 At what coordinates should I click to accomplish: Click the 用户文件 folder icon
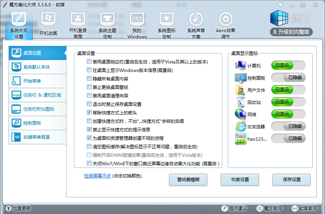click(x=240, y=90)
